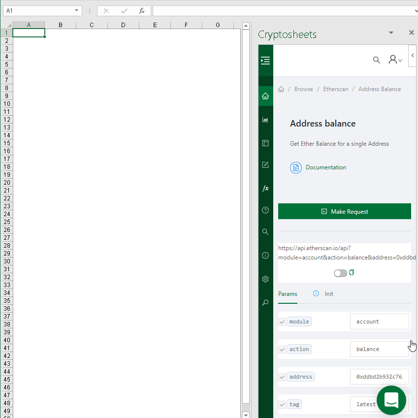Select the fx functions sidebar icon
This screenshot has width=418, height=418.
tap(265, 188)
